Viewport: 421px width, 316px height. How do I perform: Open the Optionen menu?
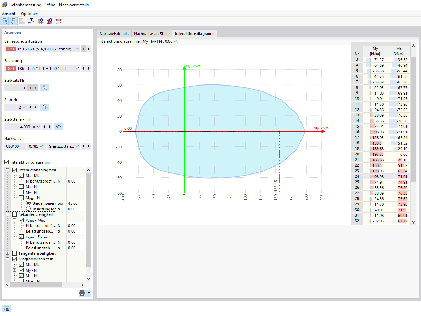[30, 14]
